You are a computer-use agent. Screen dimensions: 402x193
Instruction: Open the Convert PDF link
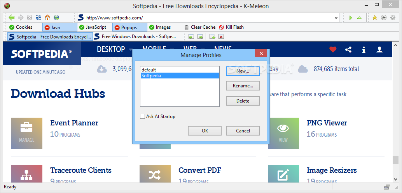[200, 170]
